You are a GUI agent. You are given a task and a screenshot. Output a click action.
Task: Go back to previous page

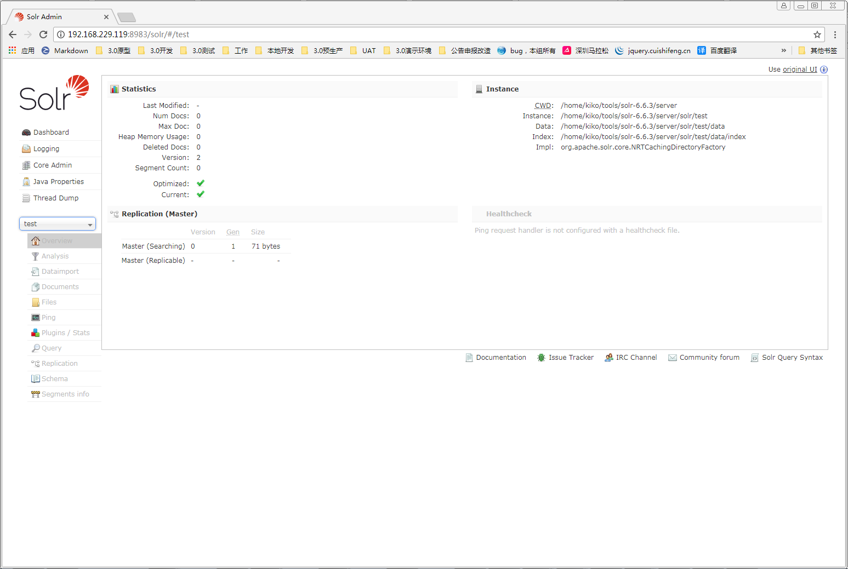(x=13, y=35)
